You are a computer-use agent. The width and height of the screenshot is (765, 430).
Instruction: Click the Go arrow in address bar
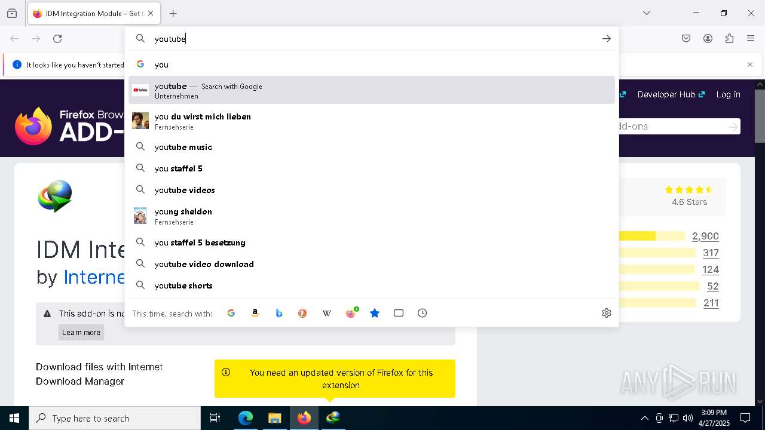point(607,39)
